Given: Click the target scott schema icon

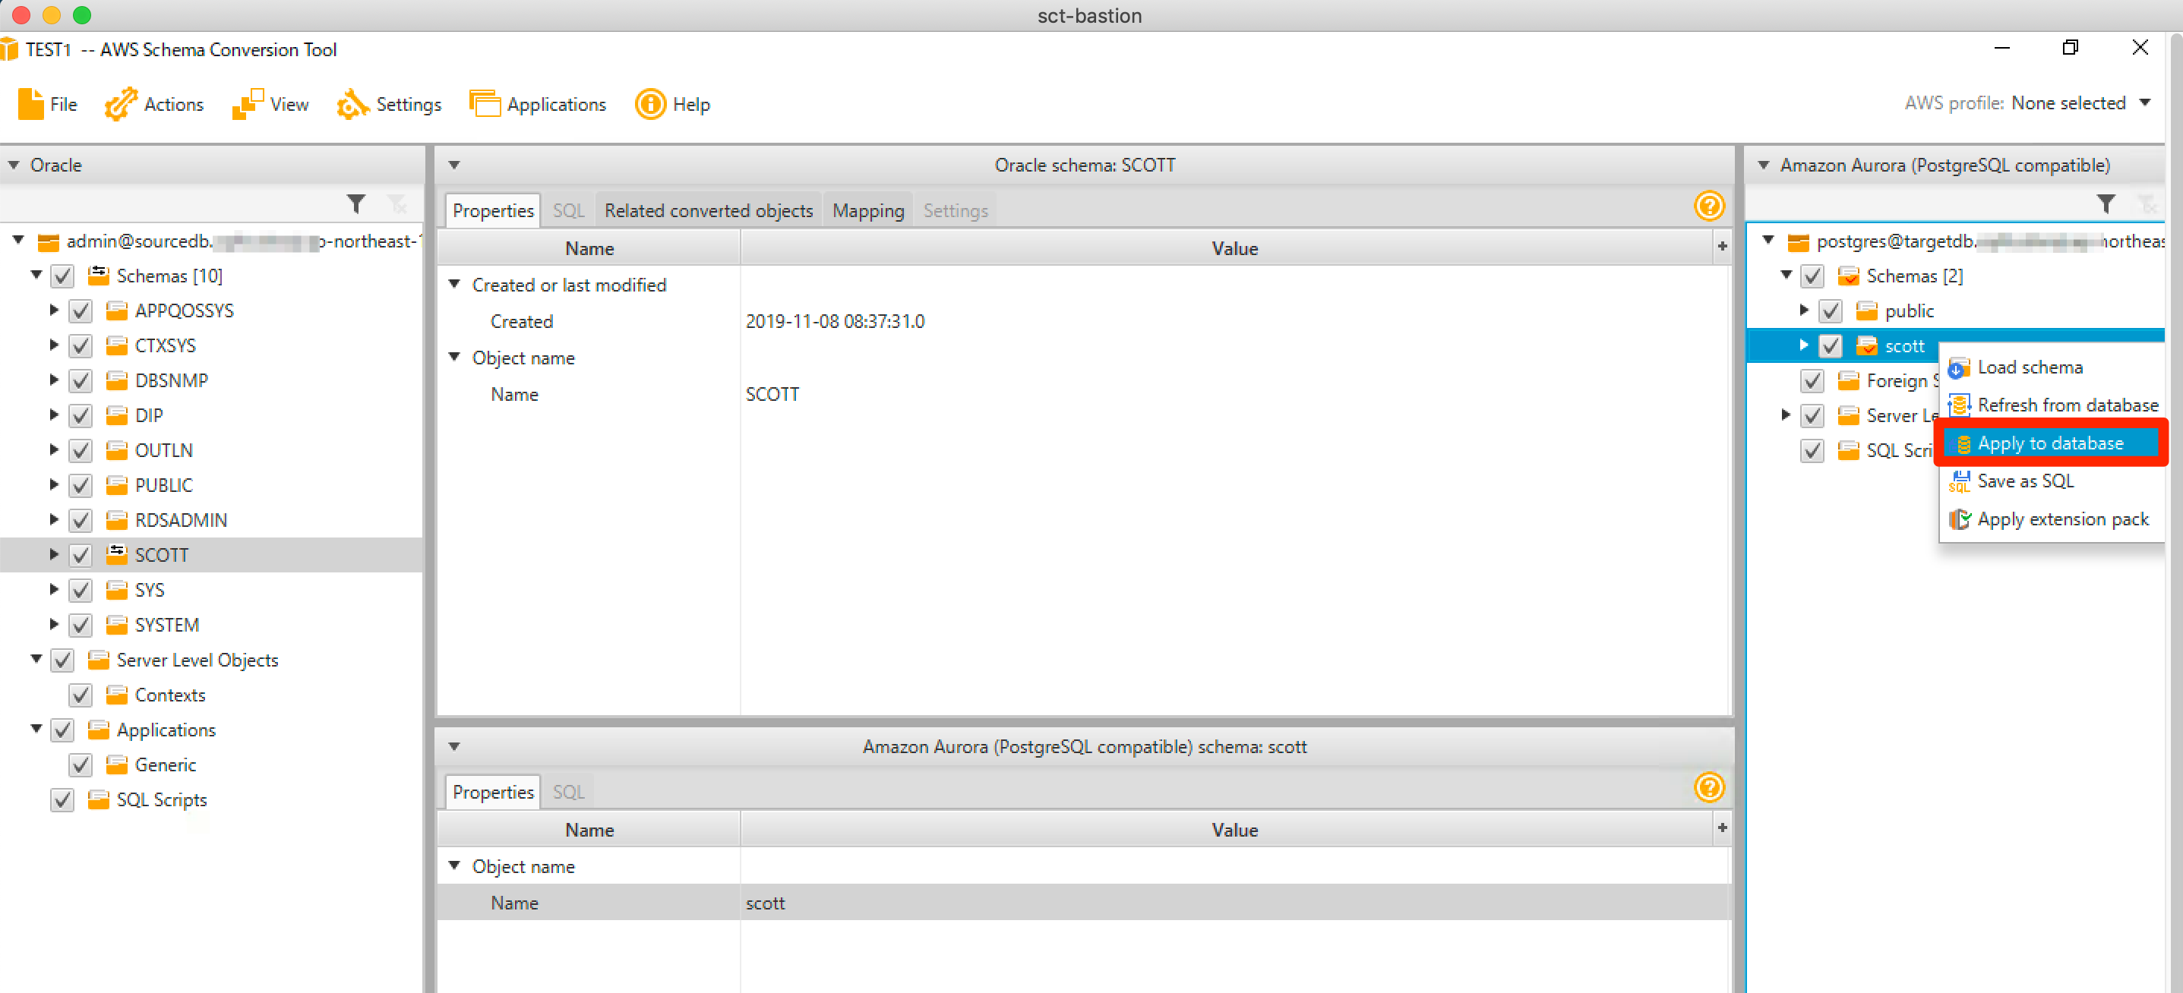Looking at the screenshot, I should pos(1866,345).
